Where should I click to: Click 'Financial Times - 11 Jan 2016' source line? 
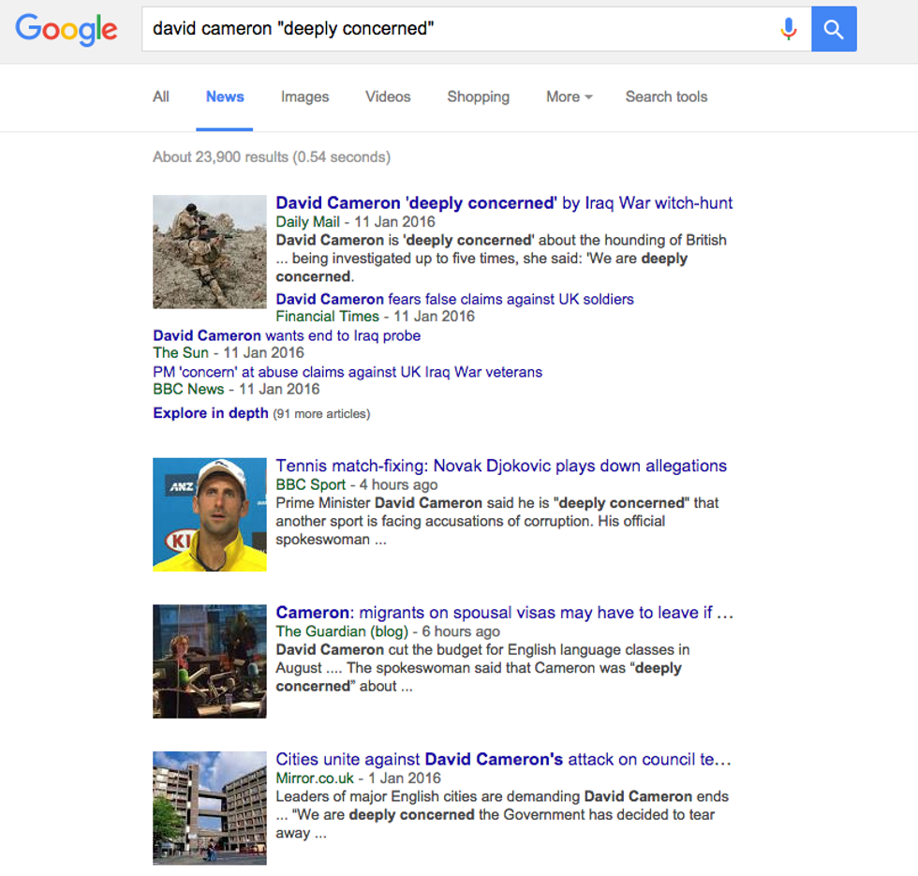click(x=376, y=317)
